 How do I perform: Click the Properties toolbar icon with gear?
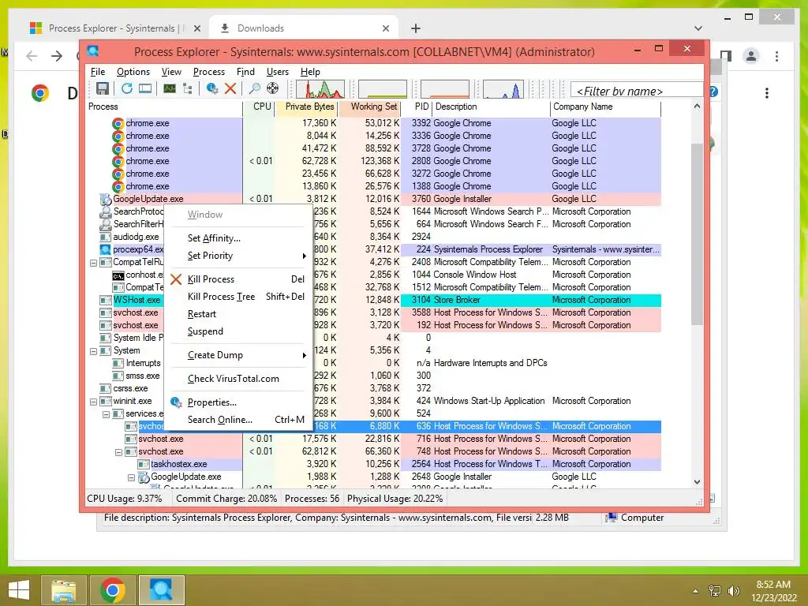(211, 88)
